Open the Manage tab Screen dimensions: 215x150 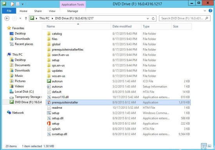[x=73, y=11]
